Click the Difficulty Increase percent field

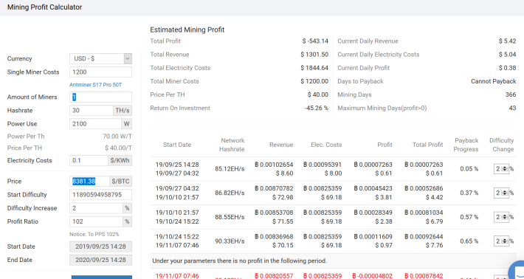[96, 208]
